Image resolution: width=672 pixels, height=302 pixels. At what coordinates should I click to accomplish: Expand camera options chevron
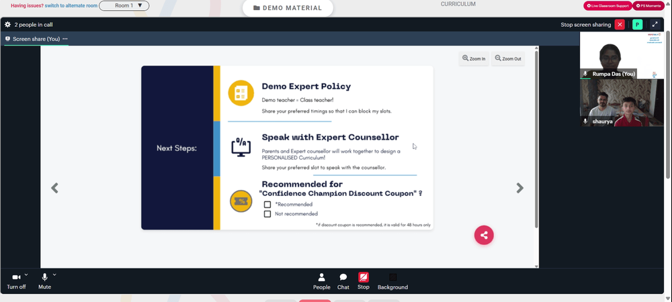(x=26, y=274)
